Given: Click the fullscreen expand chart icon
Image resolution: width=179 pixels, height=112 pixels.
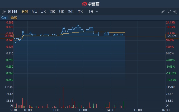Looking at the screenshot, I should coord(169,12).
